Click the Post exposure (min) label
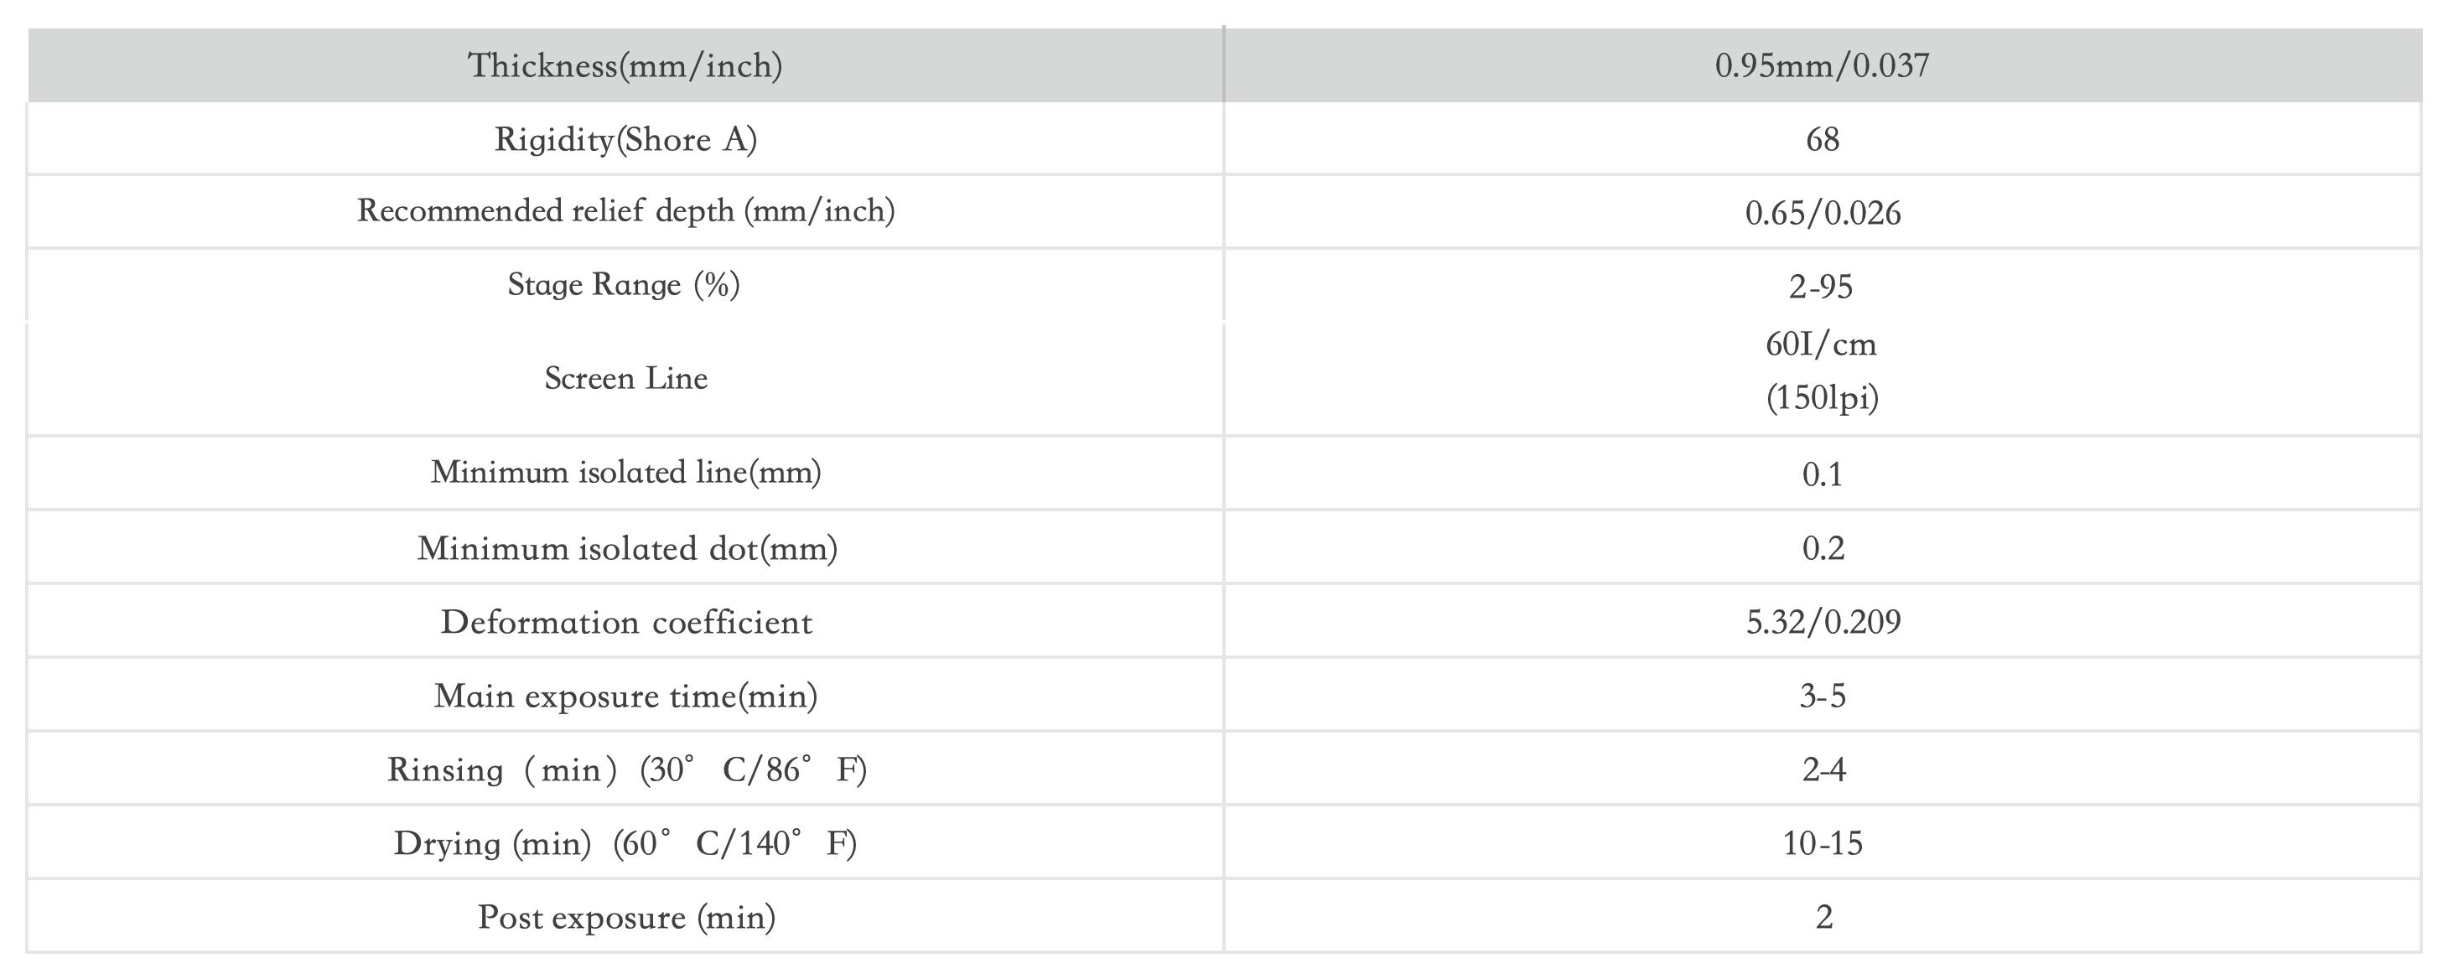This screenshot has width=2448, height=979. pos(626,917)
